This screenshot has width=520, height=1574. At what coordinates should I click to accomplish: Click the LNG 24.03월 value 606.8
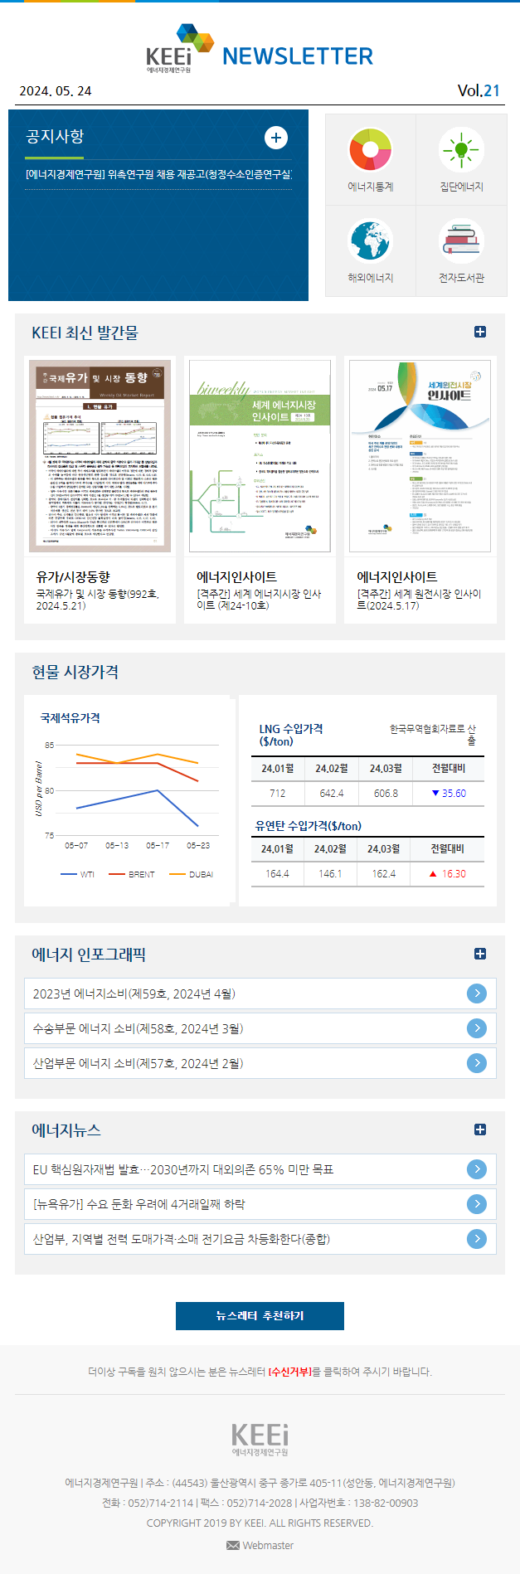pos(386,794)
